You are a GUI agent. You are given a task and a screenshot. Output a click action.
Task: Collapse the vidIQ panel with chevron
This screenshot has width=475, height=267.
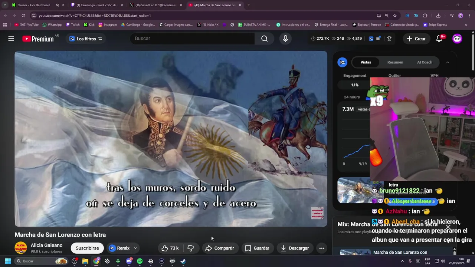click(x=448, y=62)
